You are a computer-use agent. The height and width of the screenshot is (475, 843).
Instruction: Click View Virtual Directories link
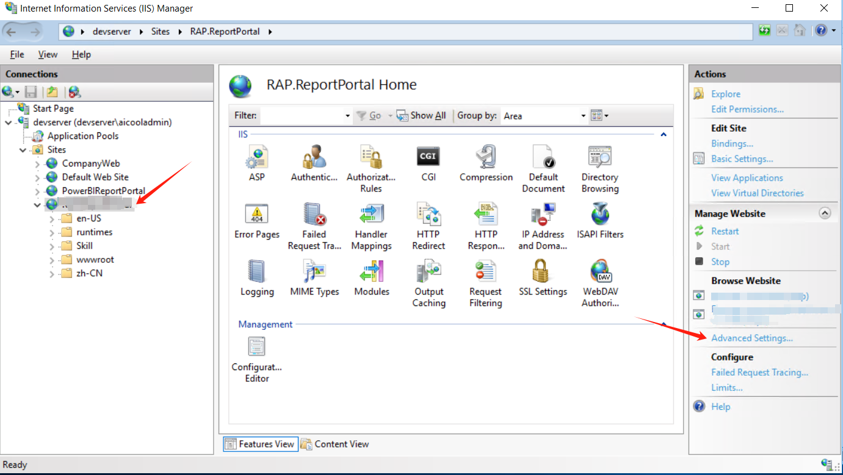(757, 193)
